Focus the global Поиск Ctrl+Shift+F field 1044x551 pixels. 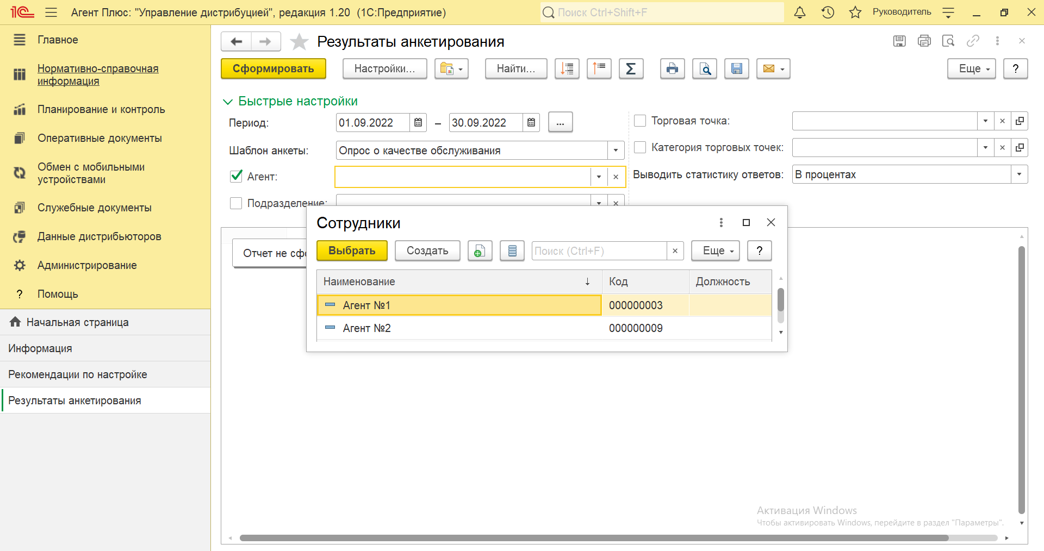point(662,12)
